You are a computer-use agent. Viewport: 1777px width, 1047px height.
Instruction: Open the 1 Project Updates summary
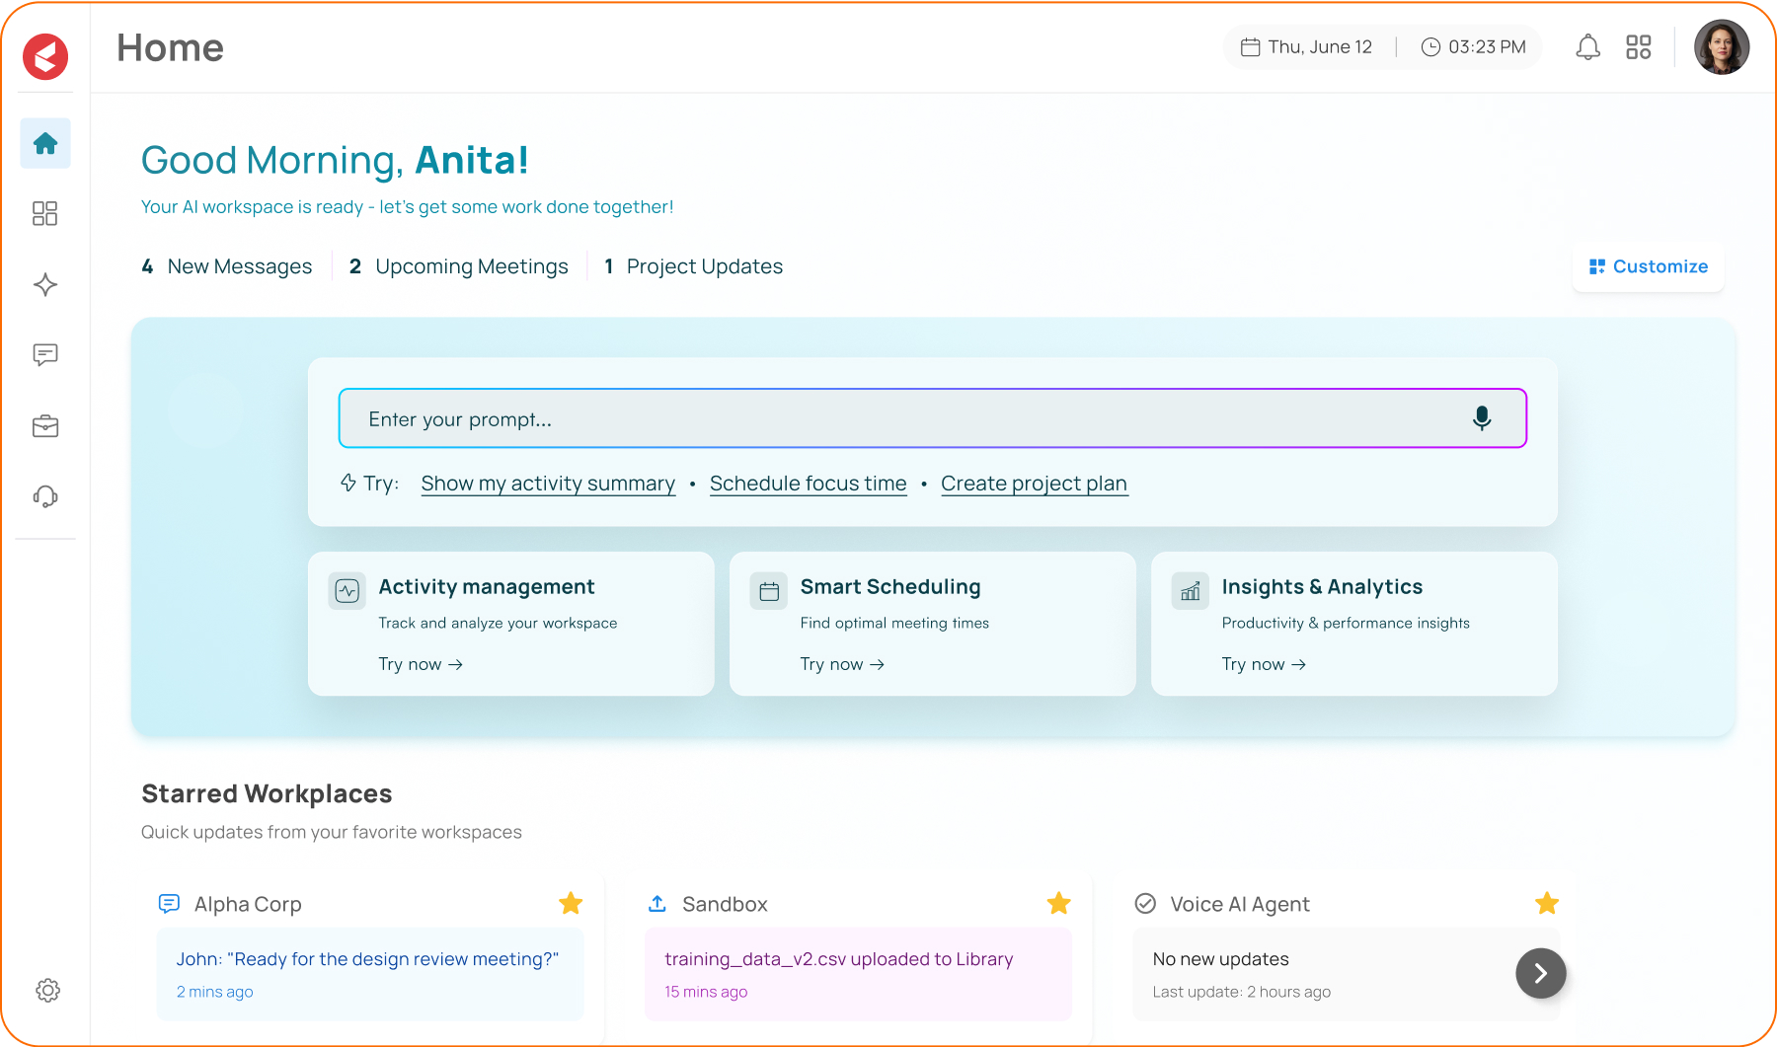[x=694, y=266]
